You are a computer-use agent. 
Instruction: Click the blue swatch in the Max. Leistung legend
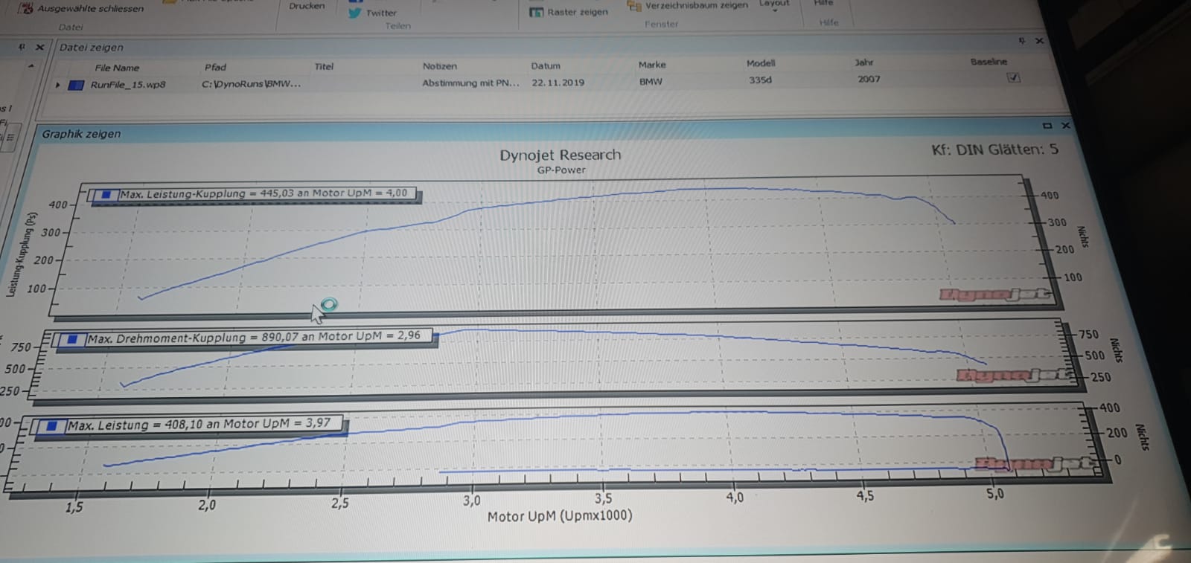tap(51, 426)
